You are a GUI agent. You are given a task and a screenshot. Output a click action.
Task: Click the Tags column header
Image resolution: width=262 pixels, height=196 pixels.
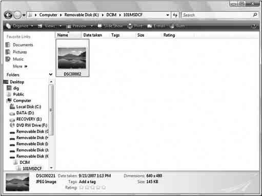click(115, 35)
